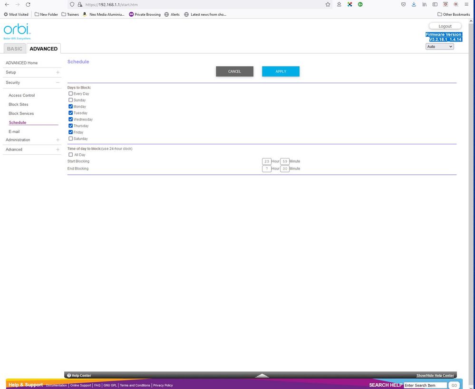Select Block Services in the sidebar
Viewport: 475px width, 389px height.
21,113
